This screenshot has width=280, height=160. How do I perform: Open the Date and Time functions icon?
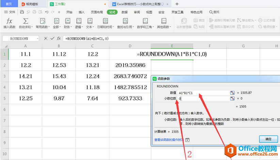pos(105,21)
